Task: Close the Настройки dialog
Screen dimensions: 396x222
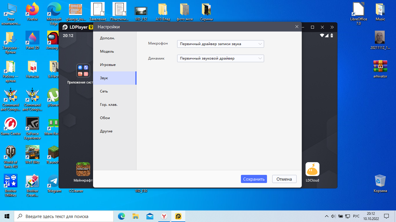Action: pos(297,27)
